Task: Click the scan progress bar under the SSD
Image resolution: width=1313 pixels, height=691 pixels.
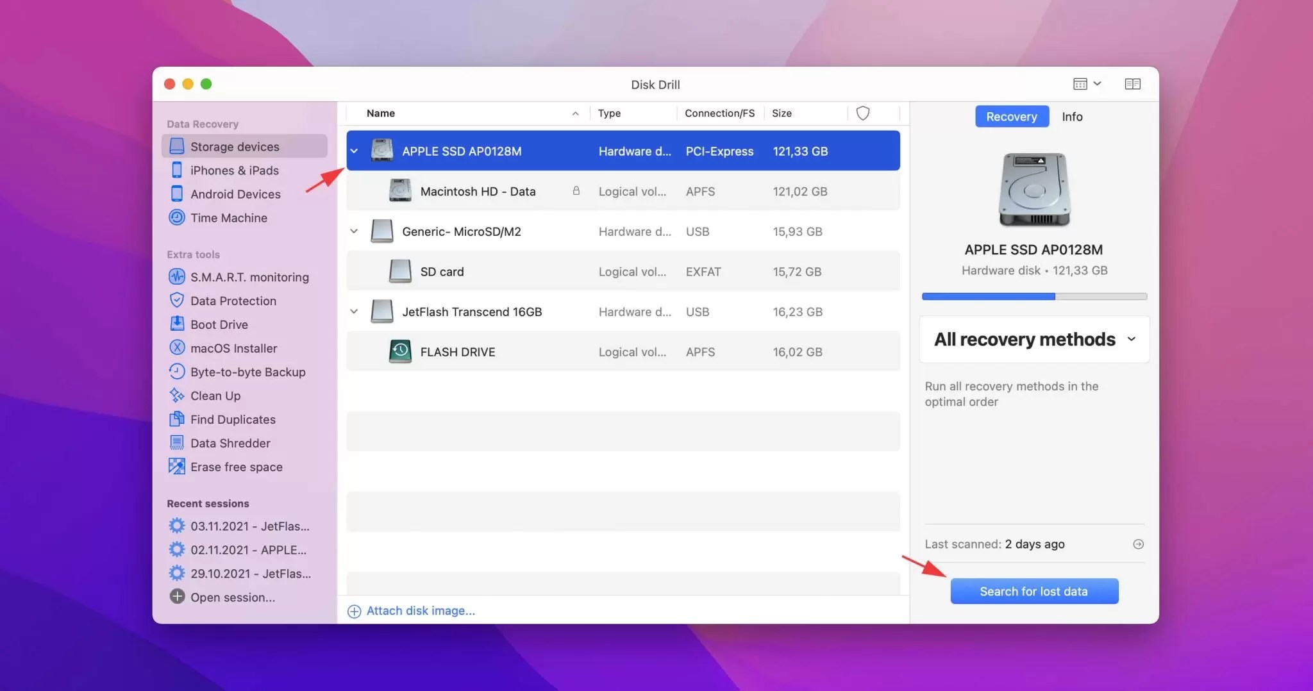Action: 1033,296
